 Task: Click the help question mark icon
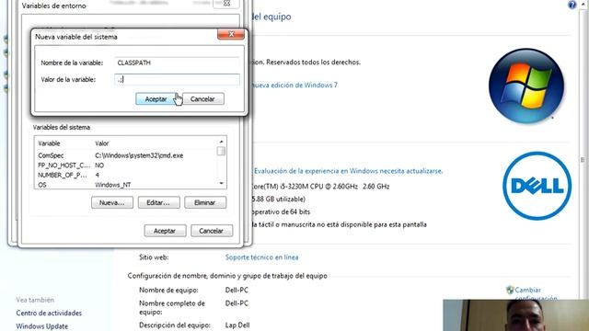point(572,5)
